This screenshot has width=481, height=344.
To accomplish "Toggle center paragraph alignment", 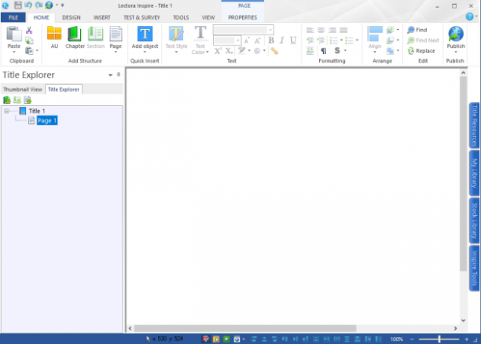I will (321, 30).
